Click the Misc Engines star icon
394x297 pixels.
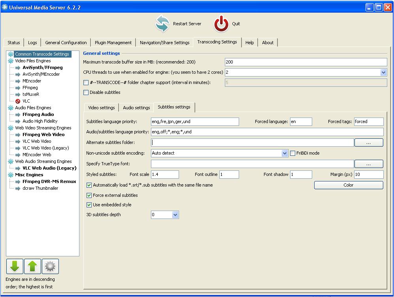(x=11, y=175)
